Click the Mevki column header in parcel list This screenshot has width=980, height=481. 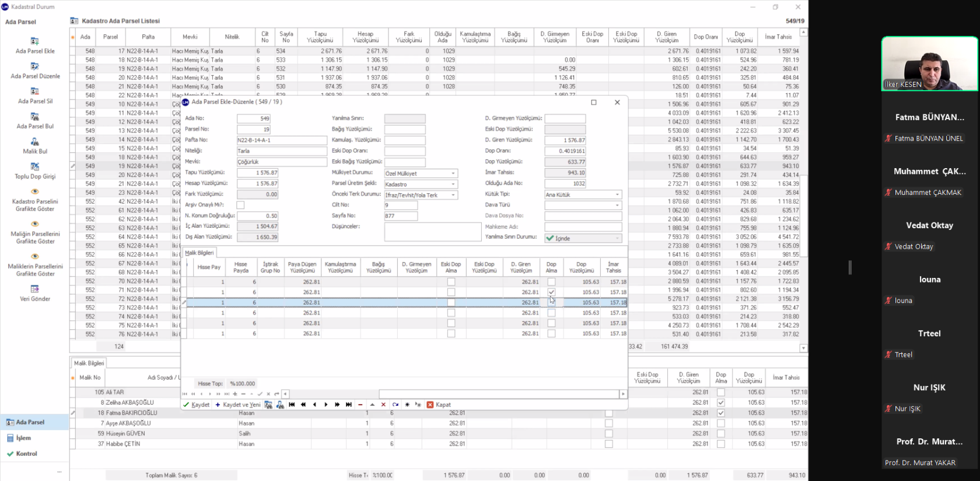pyautogui.click(x=190, y=37)
